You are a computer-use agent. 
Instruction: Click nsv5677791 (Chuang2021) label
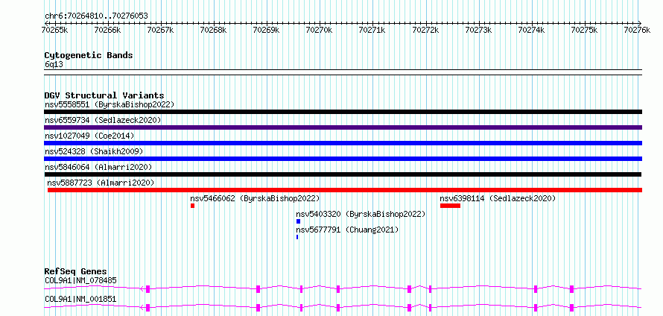pyautogui.click(x=347, y=230)
